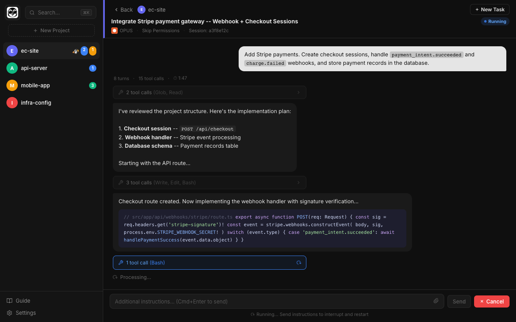Click the spinner icon on the Bash tool call
Screen dimensions: 516x322
(x=299, y=262)
